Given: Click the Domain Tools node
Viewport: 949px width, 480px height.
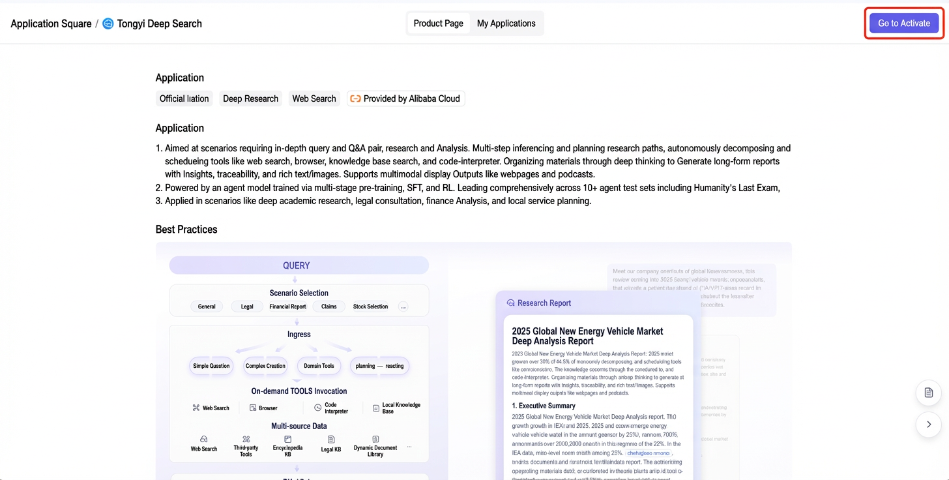Looking at the screenshot, I should [319, 366].
